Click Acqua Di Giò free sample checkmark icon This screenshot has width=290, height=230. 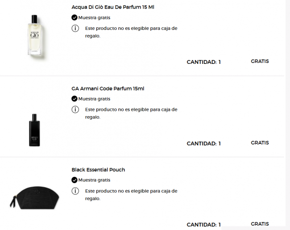pos(75,17)
